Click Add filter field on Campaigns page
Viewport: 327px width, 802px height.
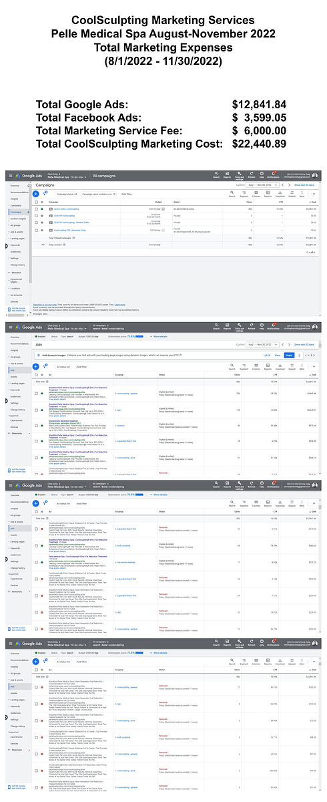(126, 194)
